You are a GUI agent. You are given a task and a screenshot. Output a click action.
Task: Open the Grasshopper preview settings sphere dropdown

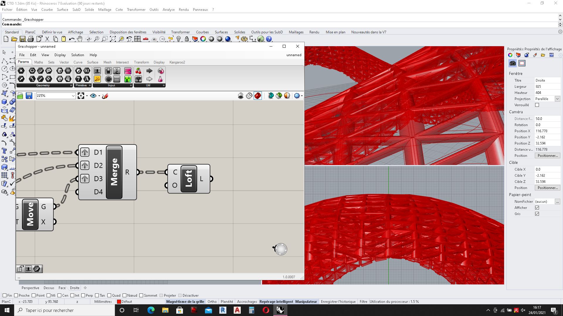click(302, 96)
